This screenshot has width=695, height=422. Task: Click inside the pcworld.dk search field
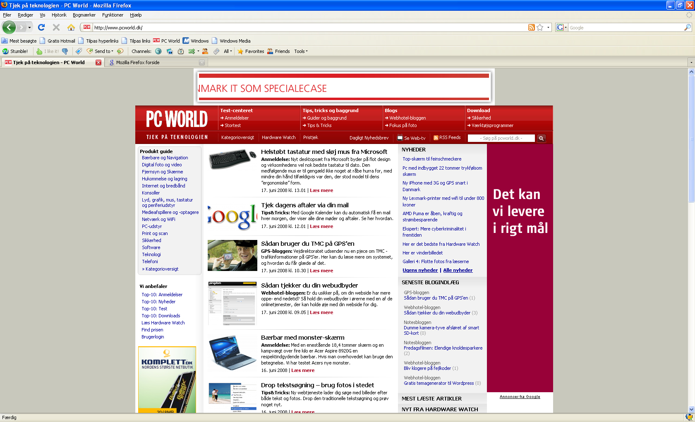point(501,138)
